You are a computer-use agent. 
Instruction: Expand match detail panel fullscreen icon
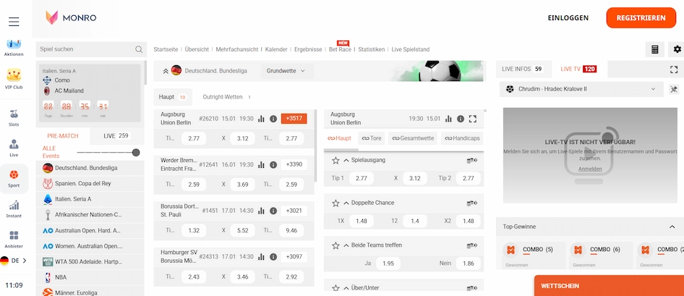pos(473,119)
